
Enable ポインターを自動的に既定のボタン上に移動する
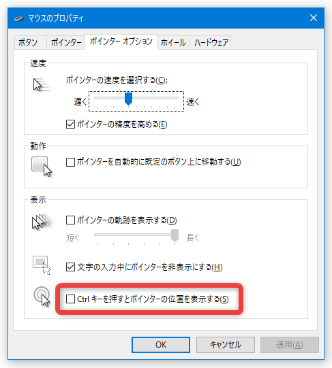pos(70,162)
